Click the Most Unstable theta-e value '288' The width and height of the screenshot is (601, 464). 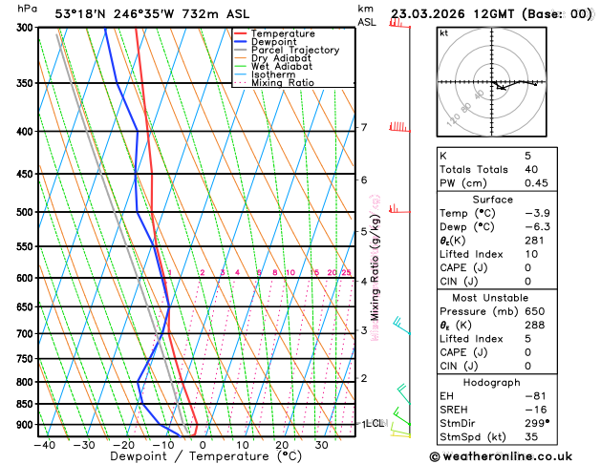tap(535, 325)
